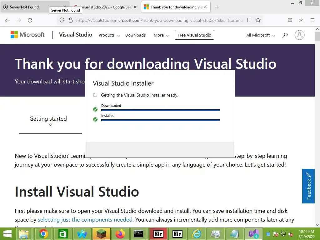The width and height of the screenshot is (320, 240).
Task: Open the blue Feedback side button
Action: (308, 186)
